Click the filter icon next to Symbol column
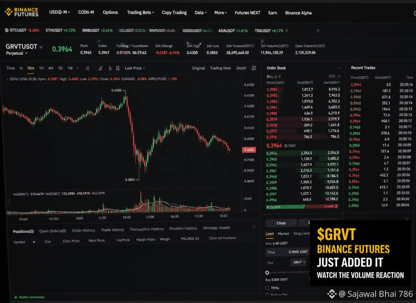This screenshot has height=303, width=416. pyautogui.click(x=34, y=242)
